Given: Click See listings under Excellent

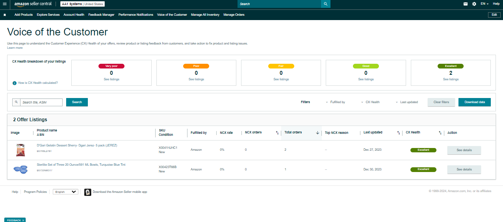Looking at the screenshot, I should coord(451,79).
